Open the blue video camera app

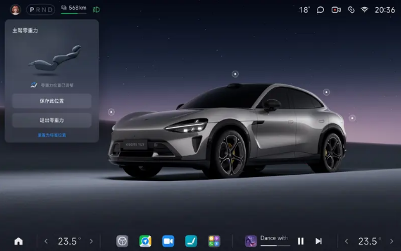[x=168, y=241]
